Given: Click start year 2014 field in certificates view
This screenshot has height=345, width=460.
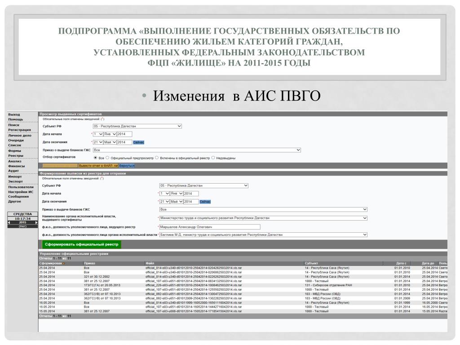Looking at the screenshot, I should (124, 134).
